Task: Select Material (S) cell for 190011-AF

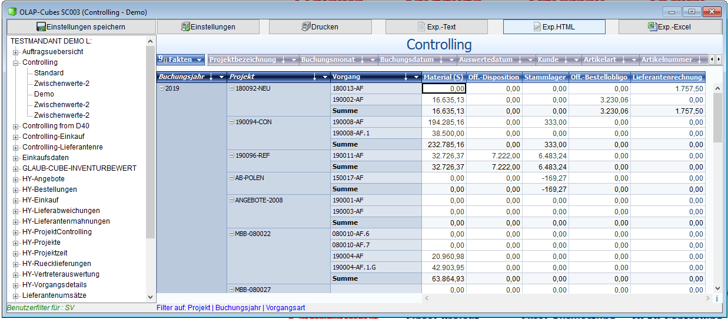Action: 443,155
